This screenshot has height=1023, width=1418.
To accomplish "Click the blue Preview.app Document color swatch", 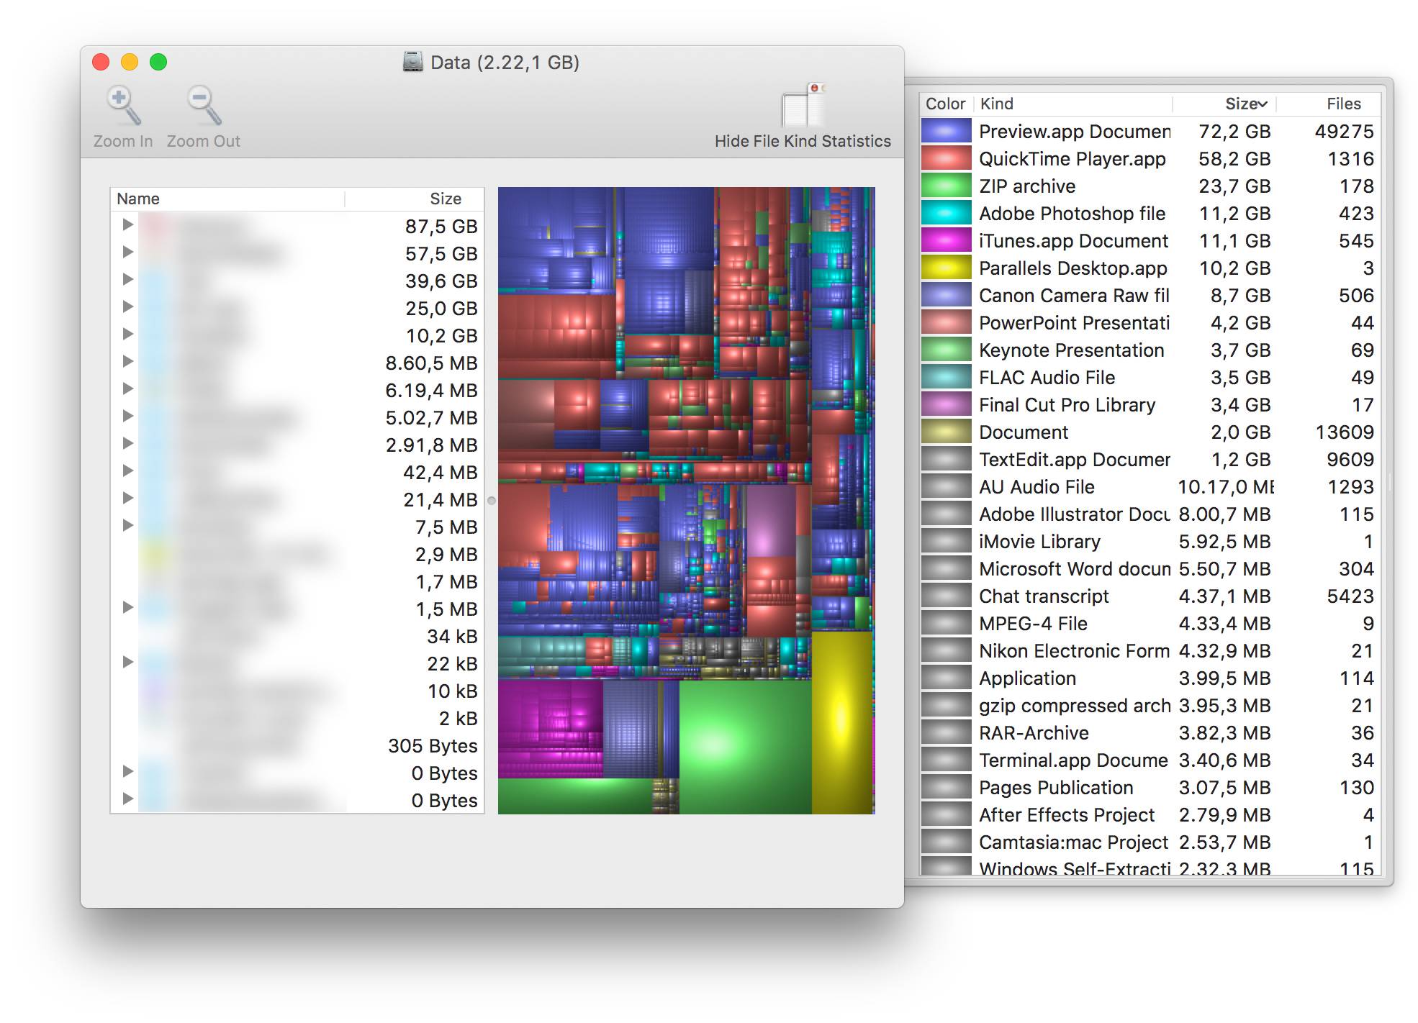I will (x=947, y=131).
